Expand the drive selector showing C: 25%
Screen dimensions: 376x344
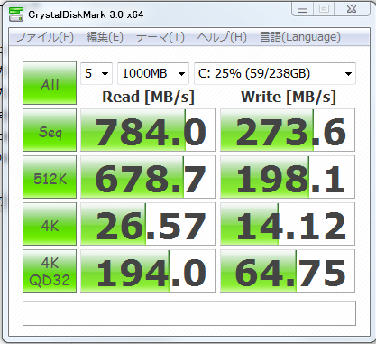[275, 73]
